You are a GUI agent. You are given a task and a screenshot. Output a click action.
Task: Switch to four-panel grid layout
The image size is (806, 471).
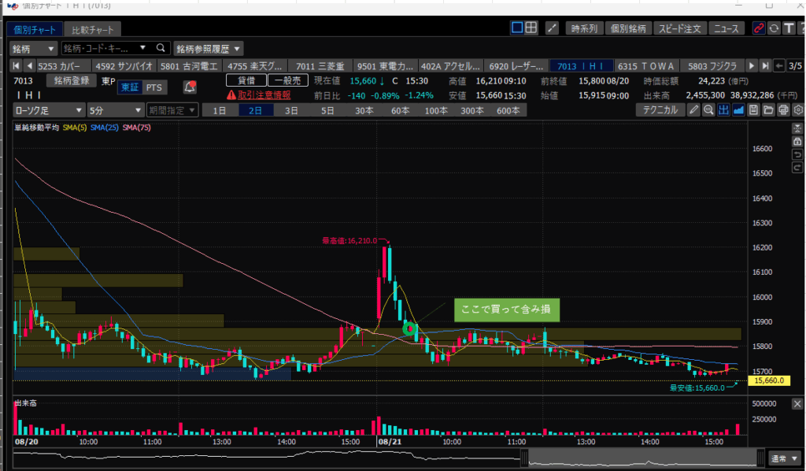(531, 28)
